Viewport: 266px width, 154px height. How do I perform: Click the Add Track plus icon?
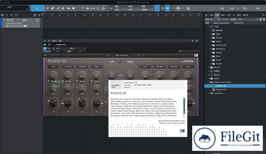[39, 15]
